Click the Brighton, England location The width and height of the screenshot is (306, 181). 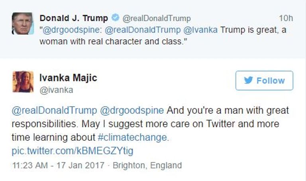coord(147,165)
